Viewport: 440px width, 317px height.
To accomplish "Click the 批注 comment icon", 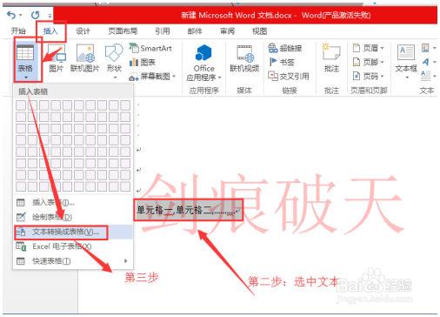I will pos(331,52).
